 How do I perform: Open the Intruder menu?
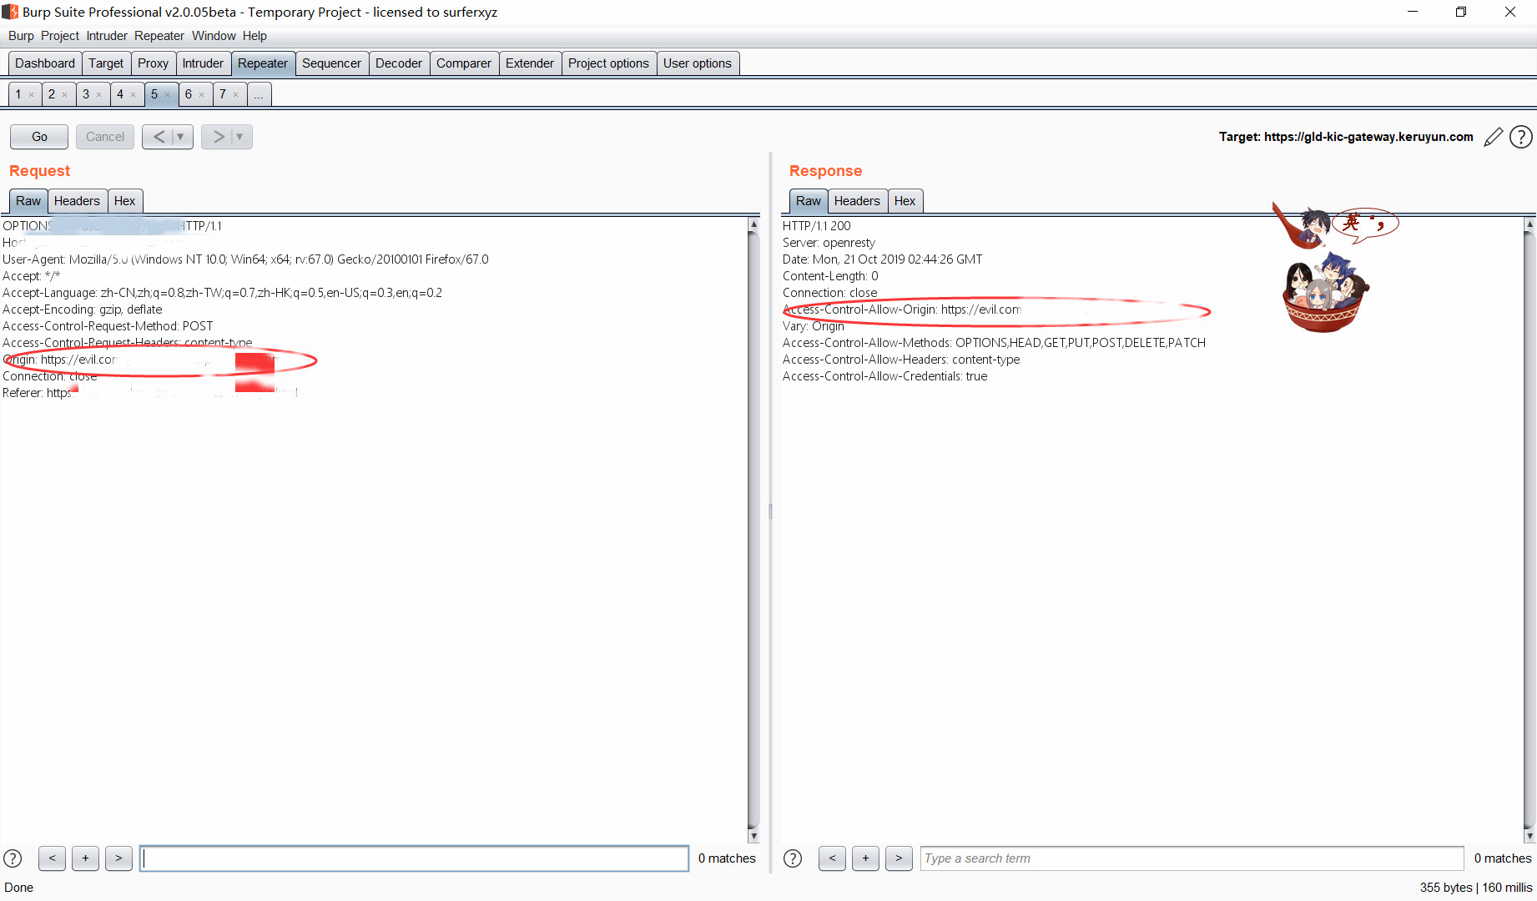(107, 36)
